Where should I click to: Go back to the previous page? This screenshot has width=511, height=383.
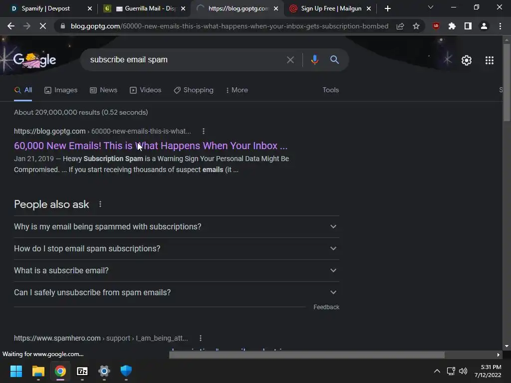(x=11, y=26)
